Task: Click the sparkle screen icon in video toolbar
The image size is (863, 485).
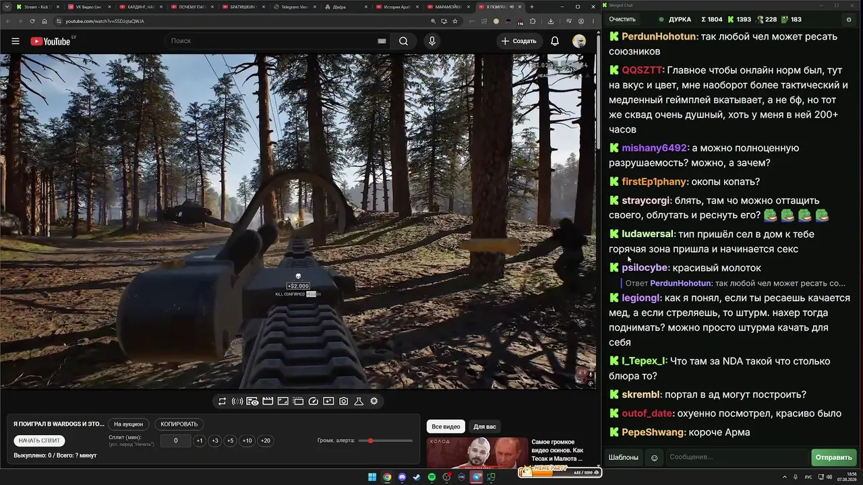Action: click(x=328, y=401)
